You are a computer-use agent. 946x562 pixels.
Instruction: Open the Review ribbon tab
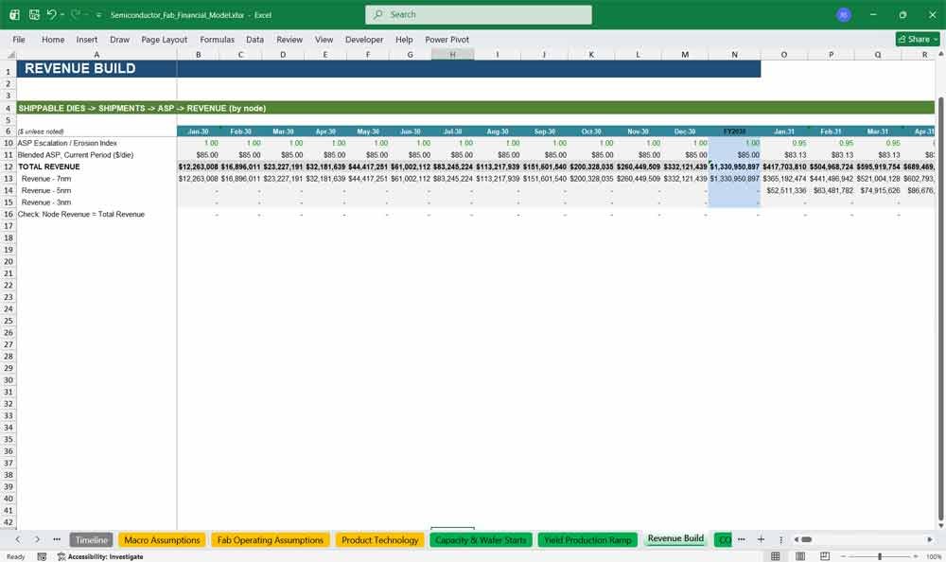(x=289, y=39)
